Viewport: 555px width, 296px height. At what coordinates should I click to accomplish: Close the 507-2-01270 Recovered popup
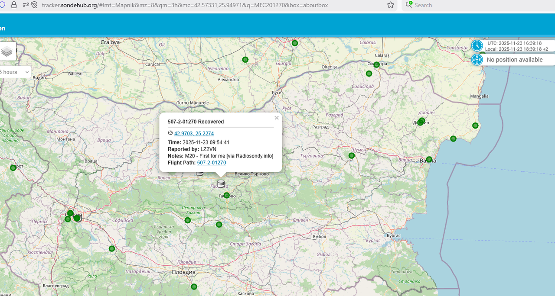pos(277,118)
